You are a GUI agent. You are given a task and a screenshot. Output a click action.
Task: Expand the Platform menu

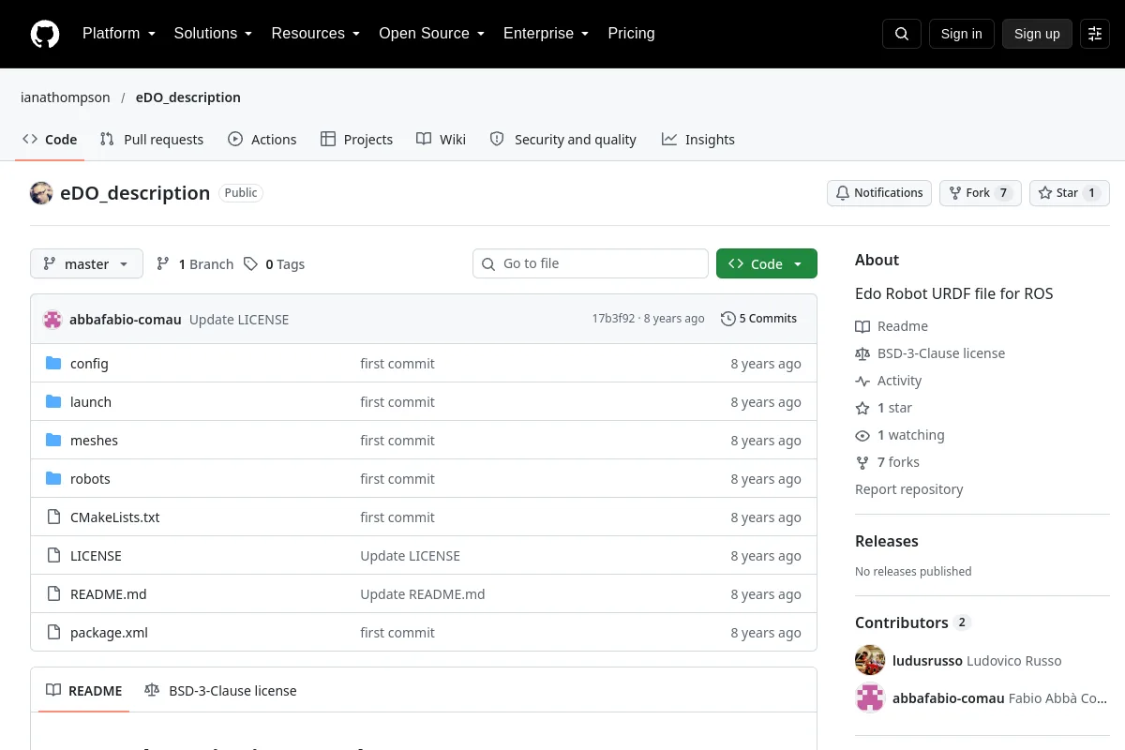118,34
